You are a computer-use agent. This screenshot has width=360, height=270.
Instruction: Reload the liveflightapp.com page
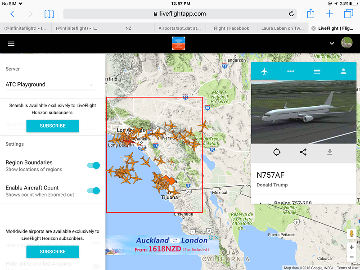click(x=291, y=14)
